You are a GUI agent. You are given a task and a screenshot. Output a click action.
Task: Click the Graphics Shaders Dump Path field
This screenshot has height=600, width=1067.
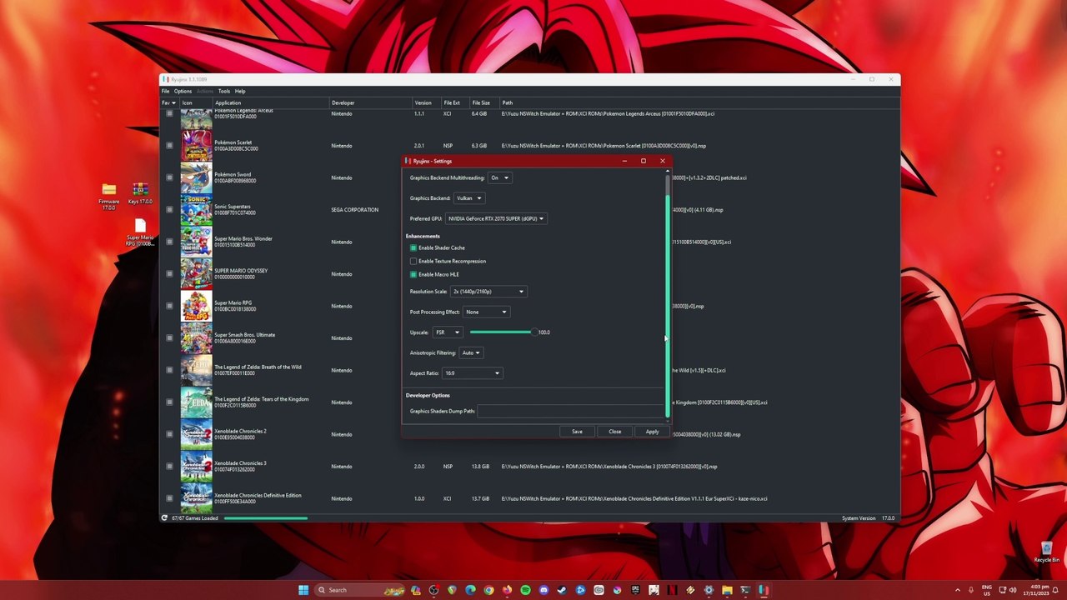[571, 411]
